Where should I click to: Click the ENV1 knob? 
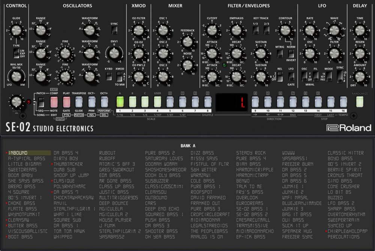point(114,53)
